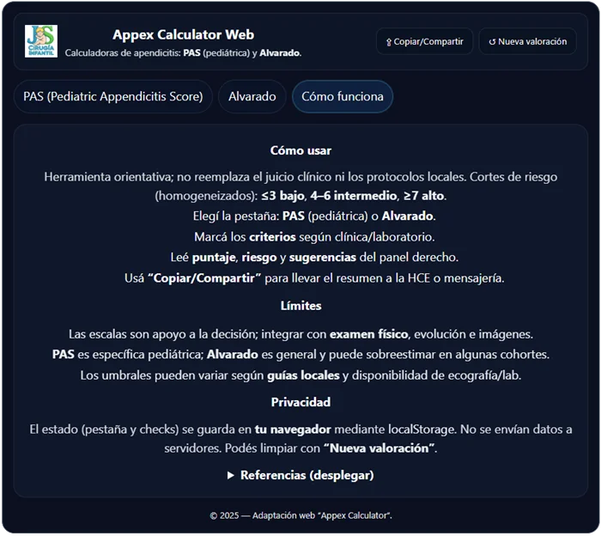The height and width of the screenshot is (536, 601).
Task: Click the reset arrow icon beside Nueva valoración
Action: 492,41
